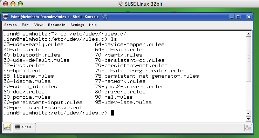Open the Edit menu
Screen dimensions: 259x138
point(25,25)
